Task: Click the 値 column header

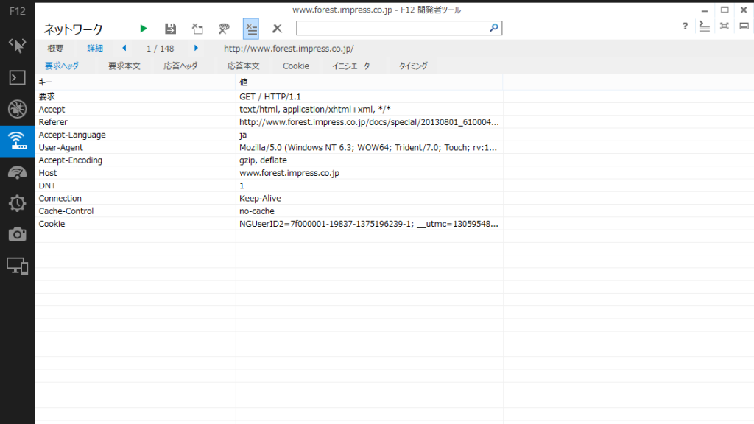Action: (243, 82)
